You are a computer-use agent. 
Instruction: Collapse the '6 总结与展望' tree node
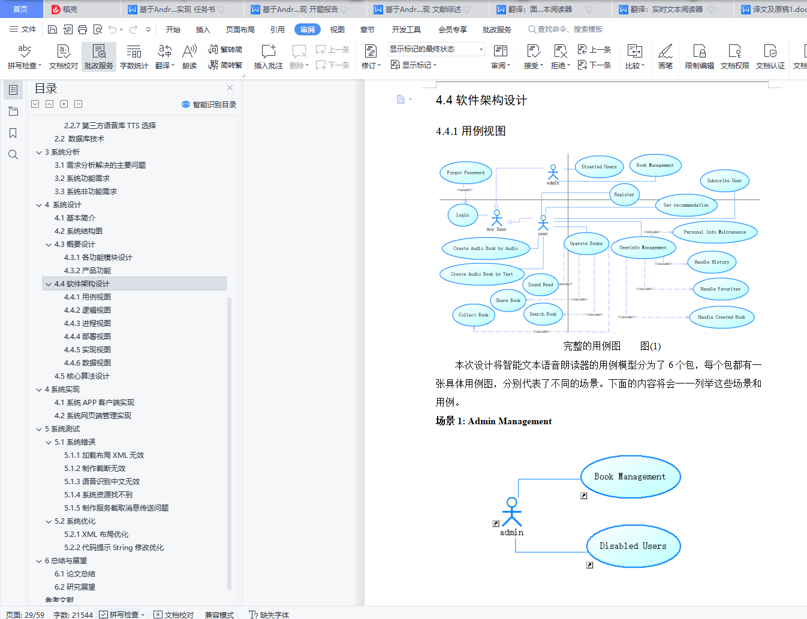click(x=39, y=561)
